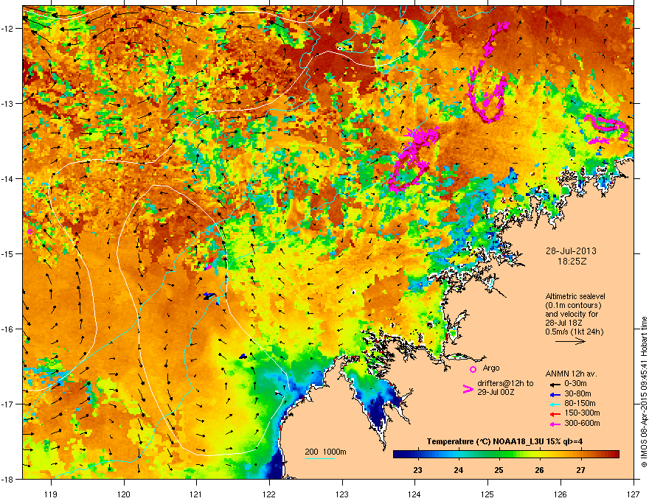
Task: Click the latitude axis label "-14"
Action: (x=8, y=178)
